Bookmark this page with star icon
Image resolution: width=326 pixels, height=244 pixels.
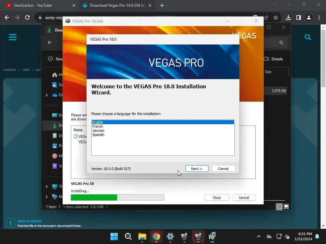pyautogui.click(x=276, y=18)
